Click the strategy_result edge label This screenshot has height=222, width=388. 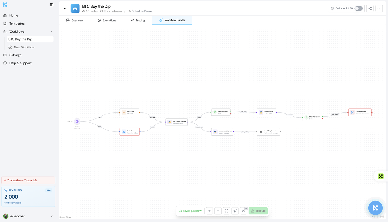pyautogui.click(x=199, y=127)
